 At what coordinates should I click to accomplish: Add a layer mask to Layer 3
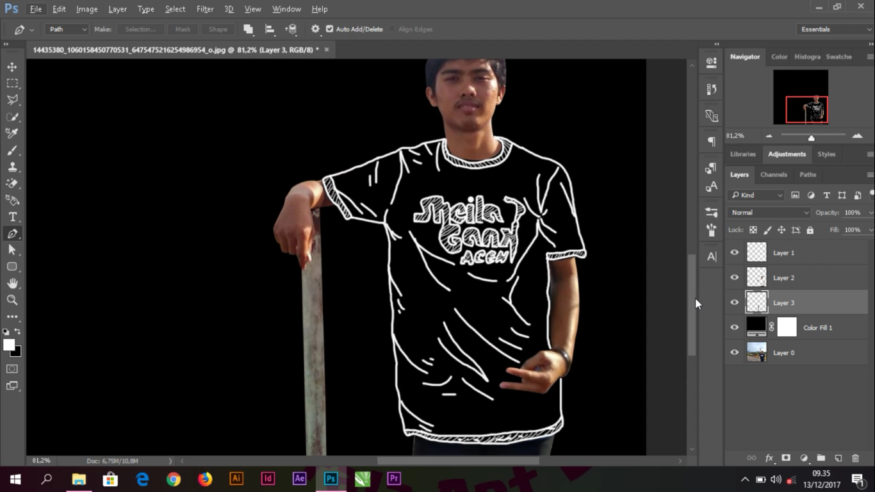coord(786,458)
